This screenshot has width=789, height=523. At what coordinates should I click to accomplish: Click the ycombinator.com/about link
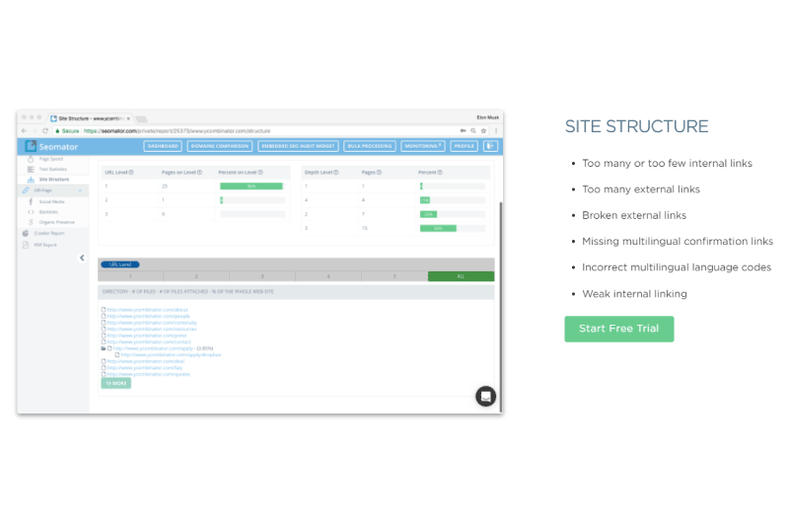tap(147, 310)
